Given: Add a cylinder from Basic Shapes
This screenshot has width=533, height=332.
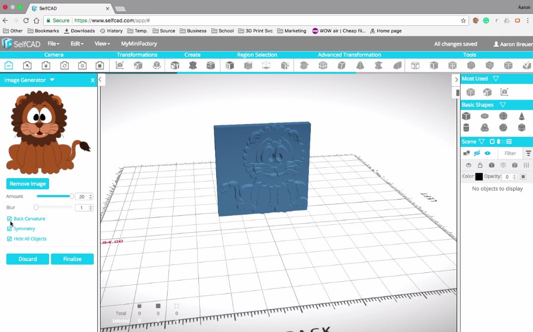Looking at the screenshot, I should [x=467, y=128].
